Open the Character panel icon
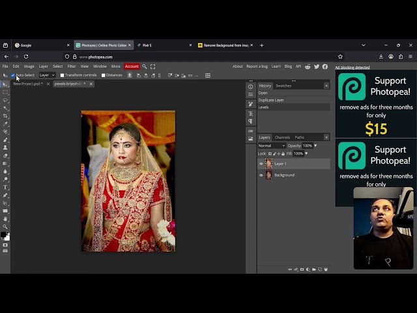The width and height of the screenshot is (417, 313). coord(250,114)
